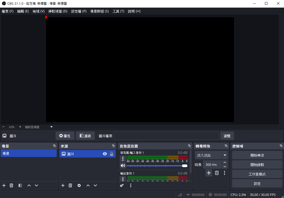Image resolution: width=284 pixels, height=198 pixels.
Task: Pop out the 來源 dock panel
Action: (x=113, y=146)
